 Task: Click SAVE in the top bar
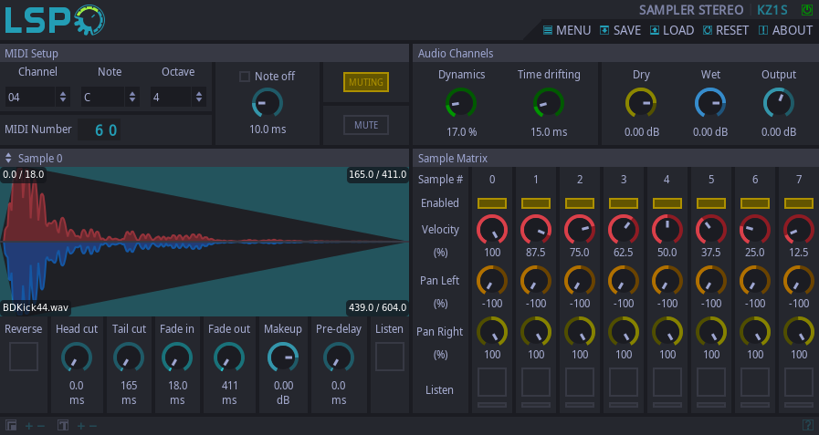pyautogui.click(x=620, y=30)
